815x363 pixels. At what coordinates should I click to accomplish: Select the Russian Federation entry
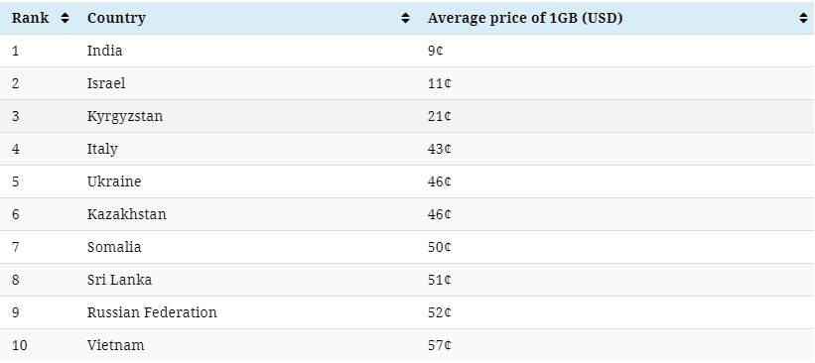pos(152,312)
